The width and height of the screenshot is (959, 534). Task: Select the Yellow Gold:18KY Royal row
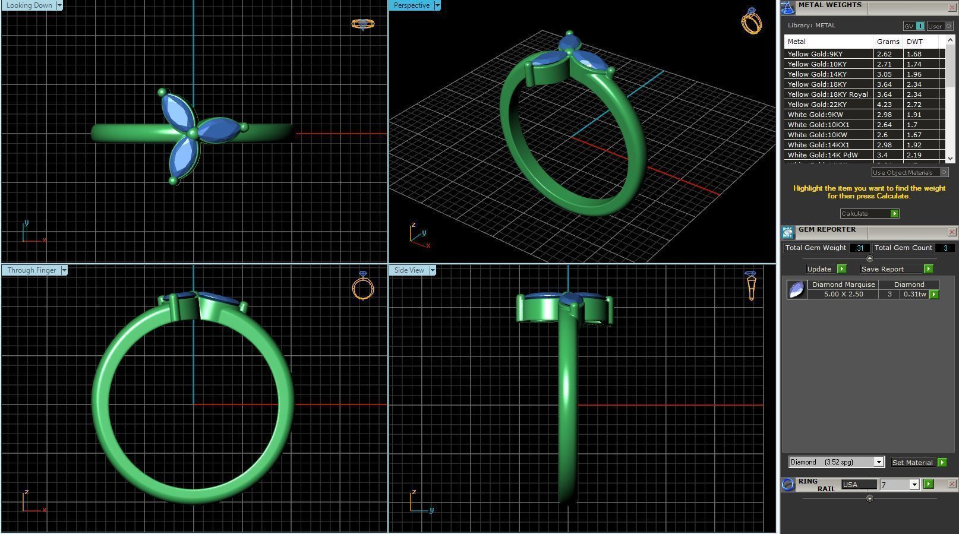point(865,94)
